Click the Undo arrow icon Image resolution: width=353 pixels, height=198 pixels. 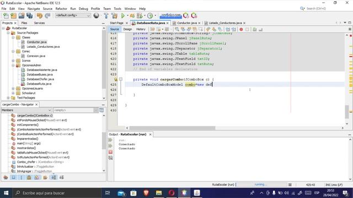tap(40, 16)
